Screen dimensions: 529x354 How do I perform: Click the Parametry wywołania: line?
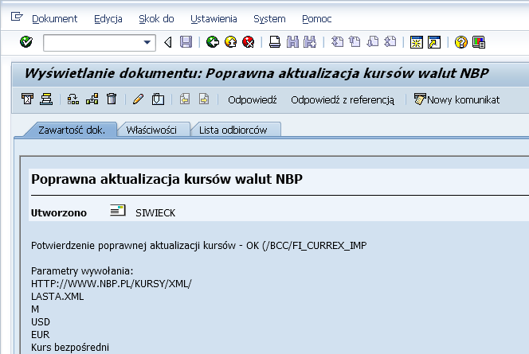click(82, 271)
